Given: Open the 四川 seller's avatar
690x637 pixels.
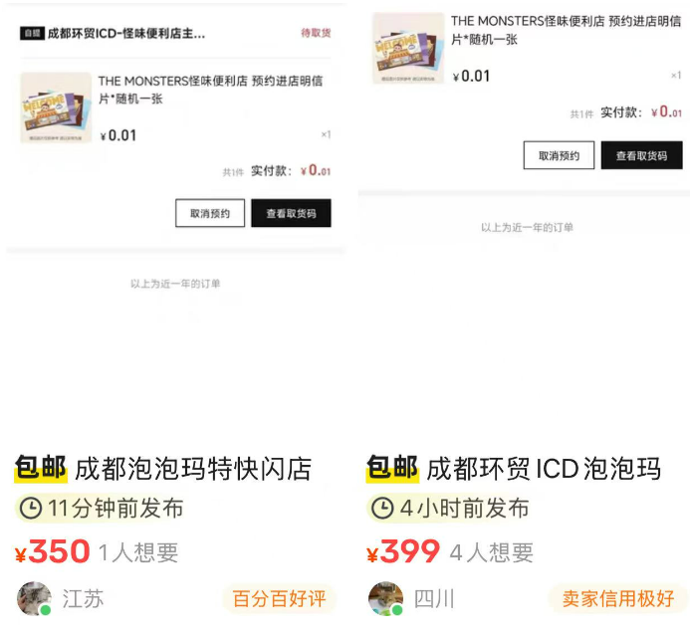Looking at the screenshot, I should [385, 599].
